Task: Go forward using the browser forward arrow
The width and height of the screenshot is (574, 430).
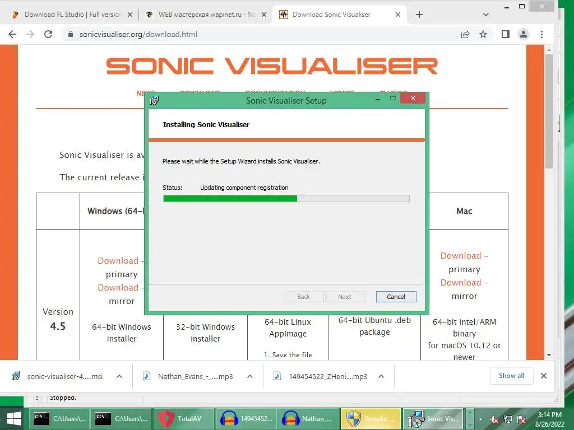Action: click(30, 34)
